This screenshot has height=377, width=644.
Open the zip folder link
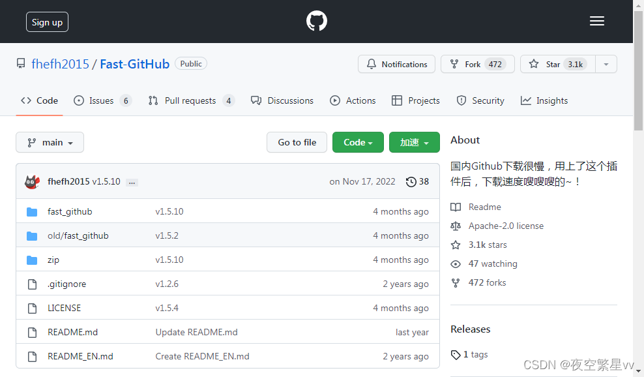(53, 260)
